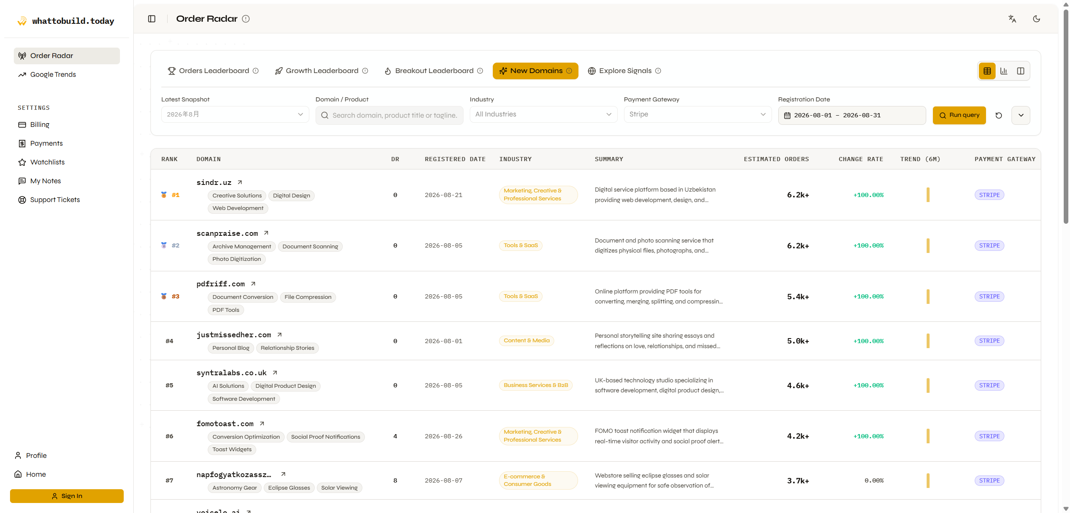Click the Sign In button
Image resolution: width=1070 pixels, height=513 pixels.
(67, 496)
